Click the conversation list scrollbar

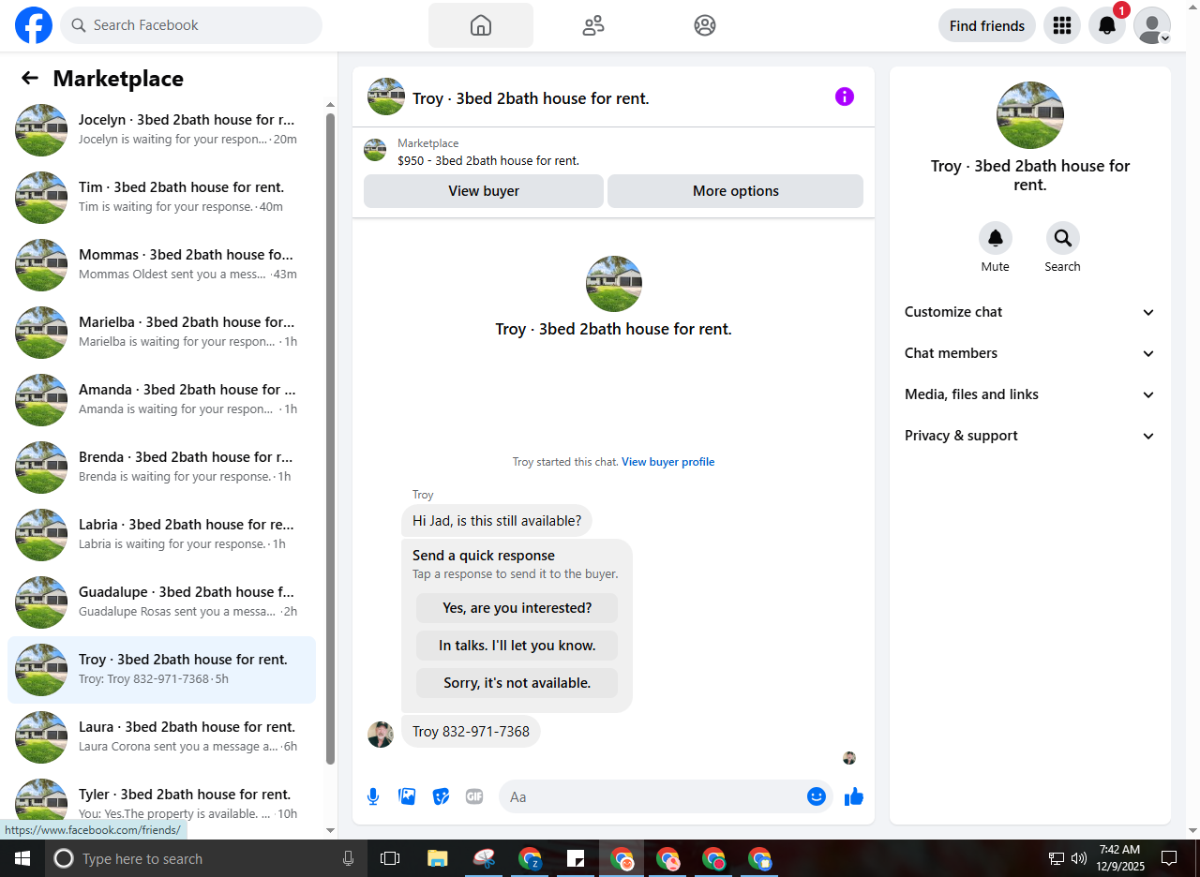(x=330, y=438)
